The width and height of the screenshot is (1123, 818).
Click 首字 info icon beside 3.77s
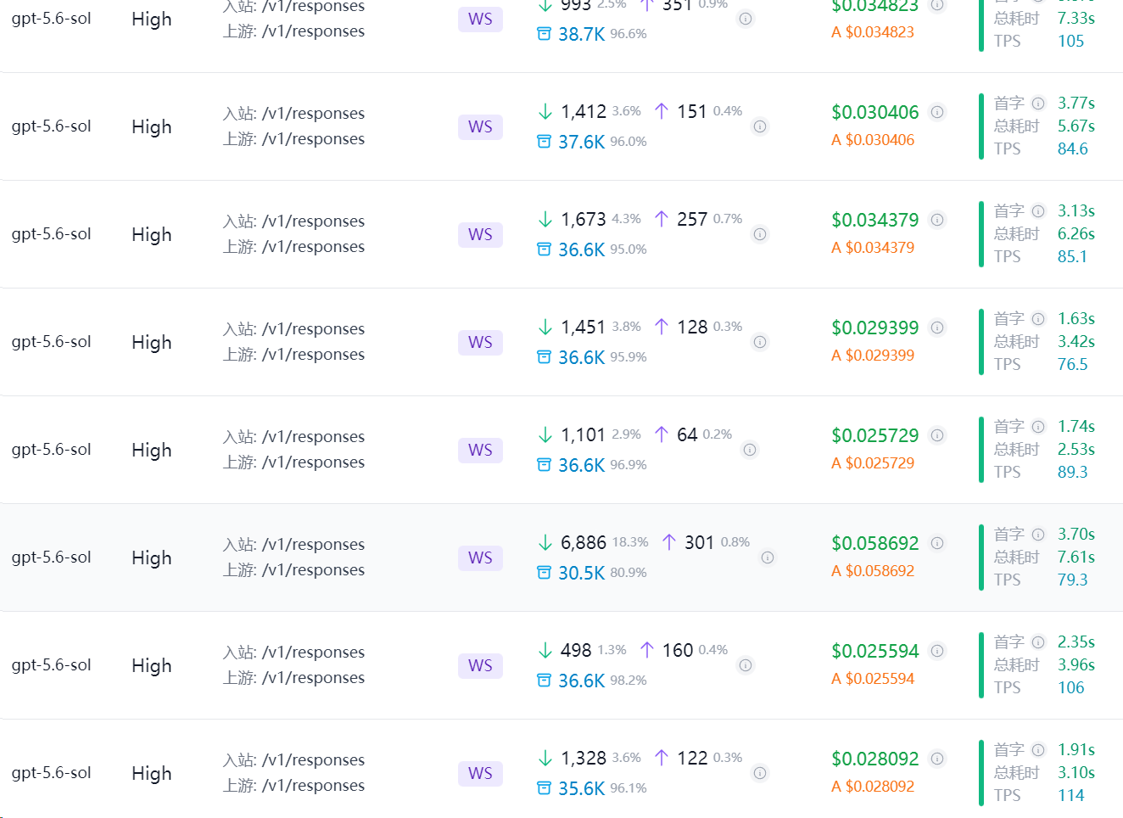[x=1038, y=104]
